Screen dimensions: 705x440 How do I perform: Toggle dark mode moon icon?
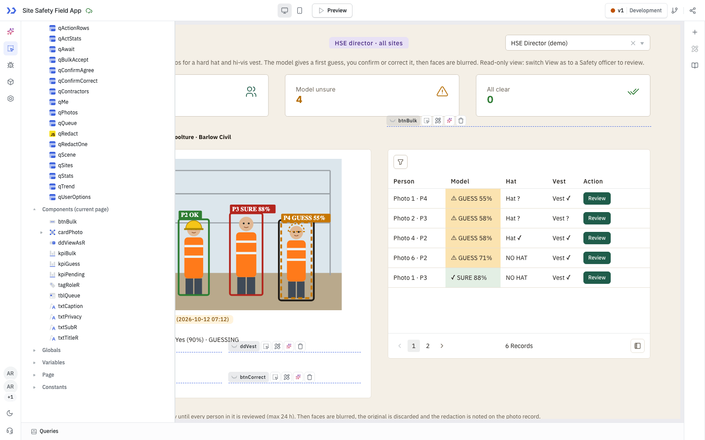[10, 413]
